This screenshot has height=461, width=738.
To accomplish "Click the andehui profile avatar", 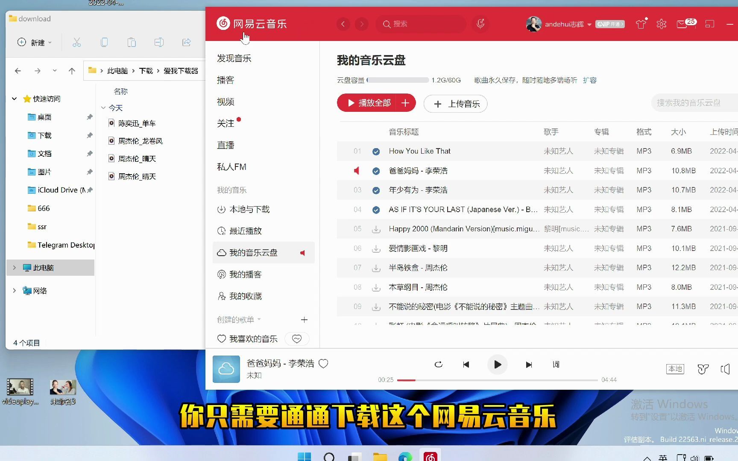I will pyautogui.click(x=533, y=24).
